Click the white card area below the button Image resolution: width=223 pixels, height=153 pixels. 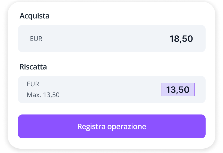click(112, 143)
